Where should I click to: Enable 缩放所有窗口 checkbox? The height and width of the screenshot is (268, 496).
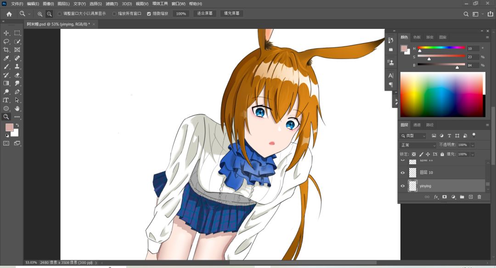[x=114, y=14]
